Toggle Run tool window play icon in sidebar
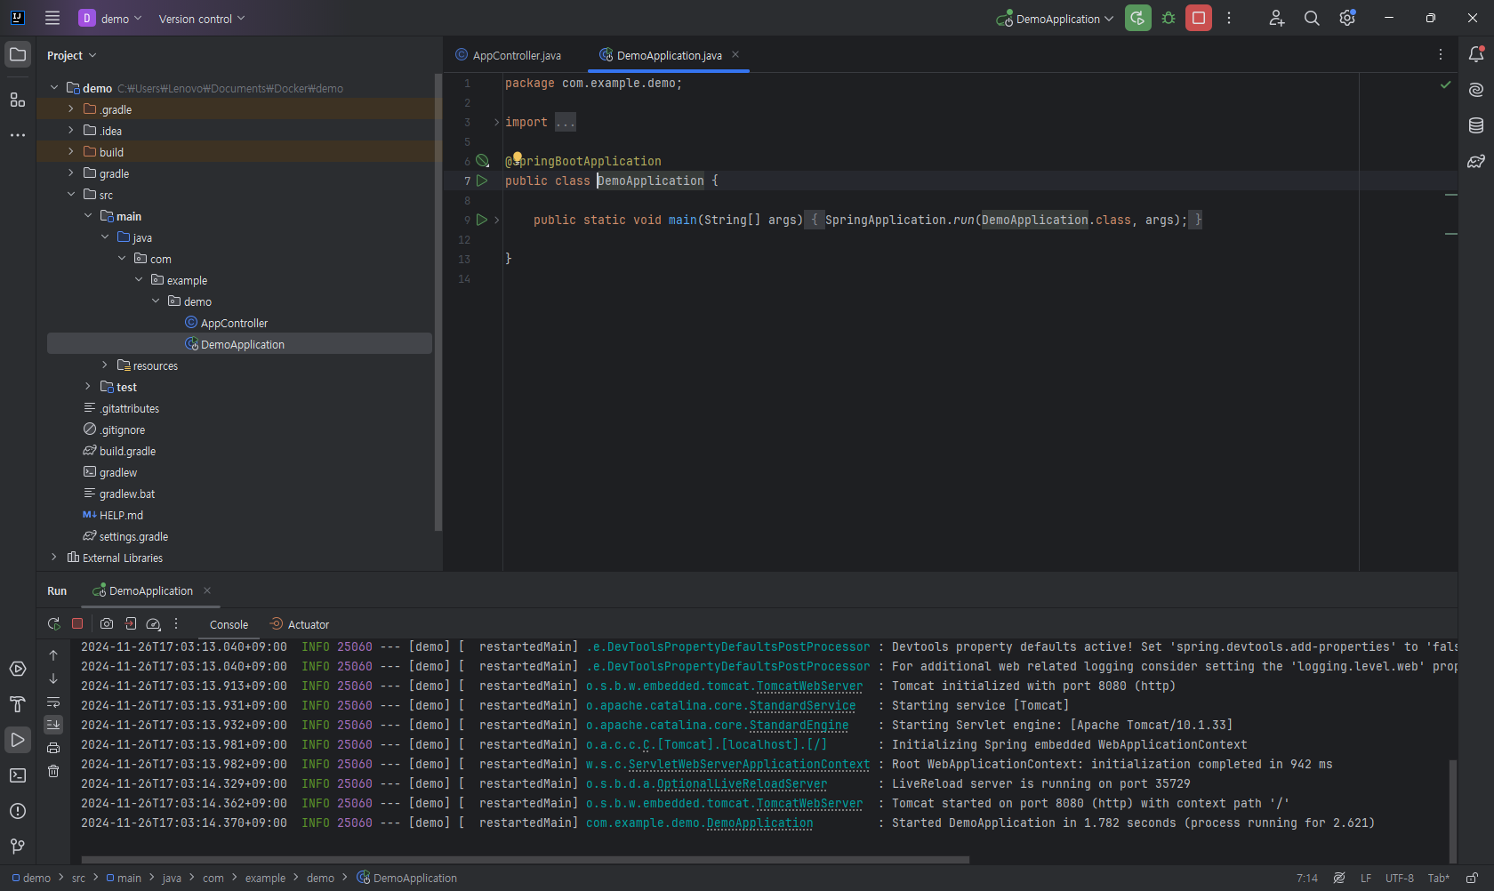The height and width of the screenshot is (891, 1494). 18,740
